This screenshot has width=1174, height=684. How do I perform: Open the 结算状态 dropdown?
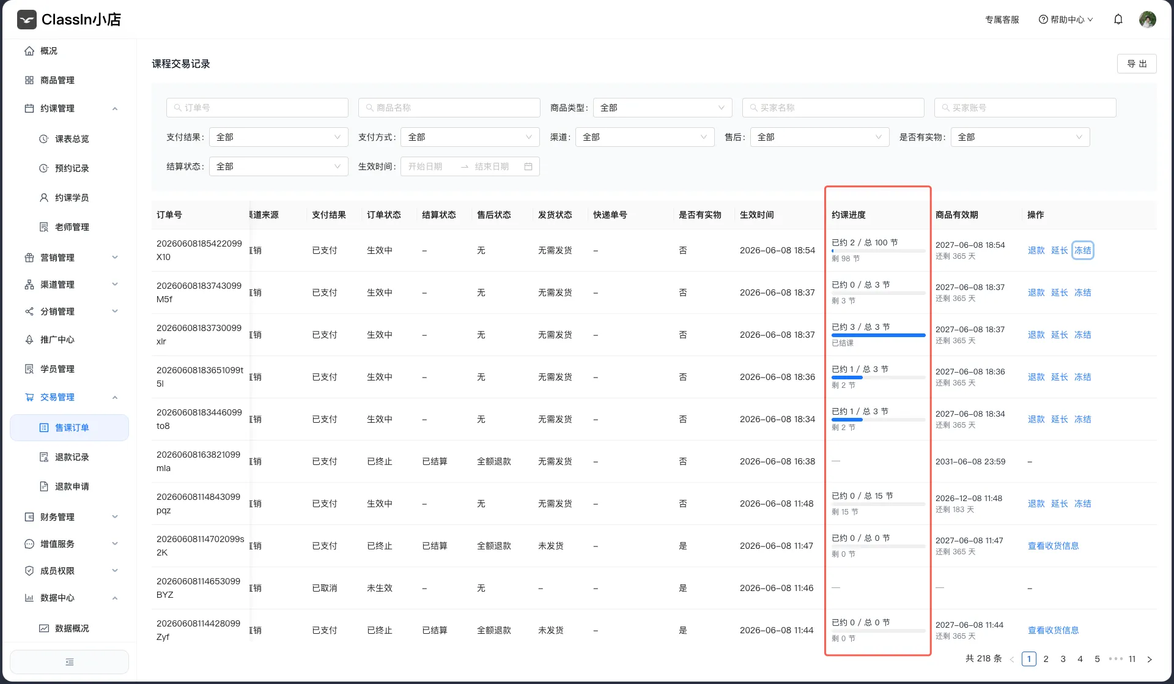pyautogui.click(x=279, y=166)
